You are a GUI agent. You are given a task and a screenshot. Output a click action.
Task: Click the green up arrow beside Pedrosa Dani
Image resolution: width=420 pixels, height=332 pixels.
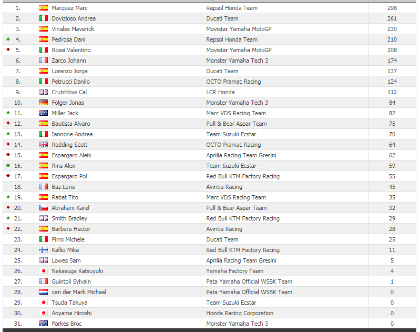[x=8, y=39]
